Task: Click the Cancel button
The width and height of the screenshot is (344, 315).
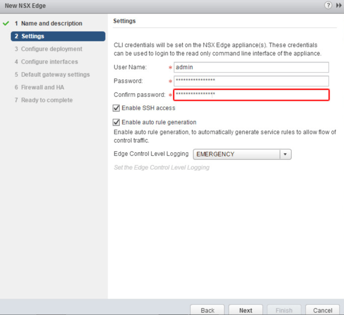Action: click(x=322, y=310)
